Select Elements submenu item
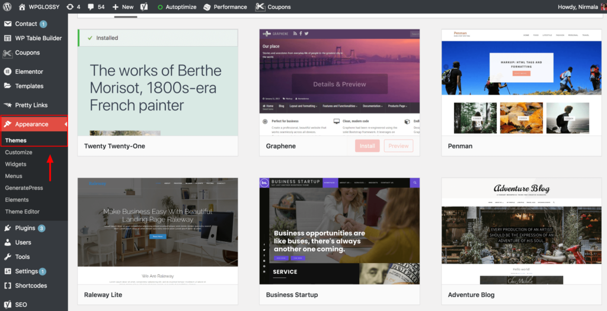The height and width of the screenshot is (311, 607). pyautogui.click(x=17, y=200)
